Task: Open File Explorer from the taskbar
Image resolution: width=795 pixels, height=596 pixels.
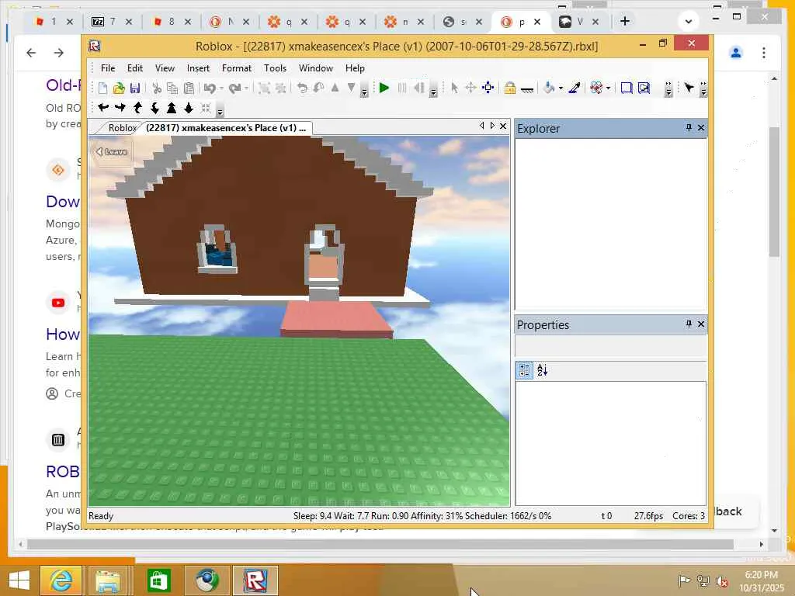Action: (x=108, y=580)
